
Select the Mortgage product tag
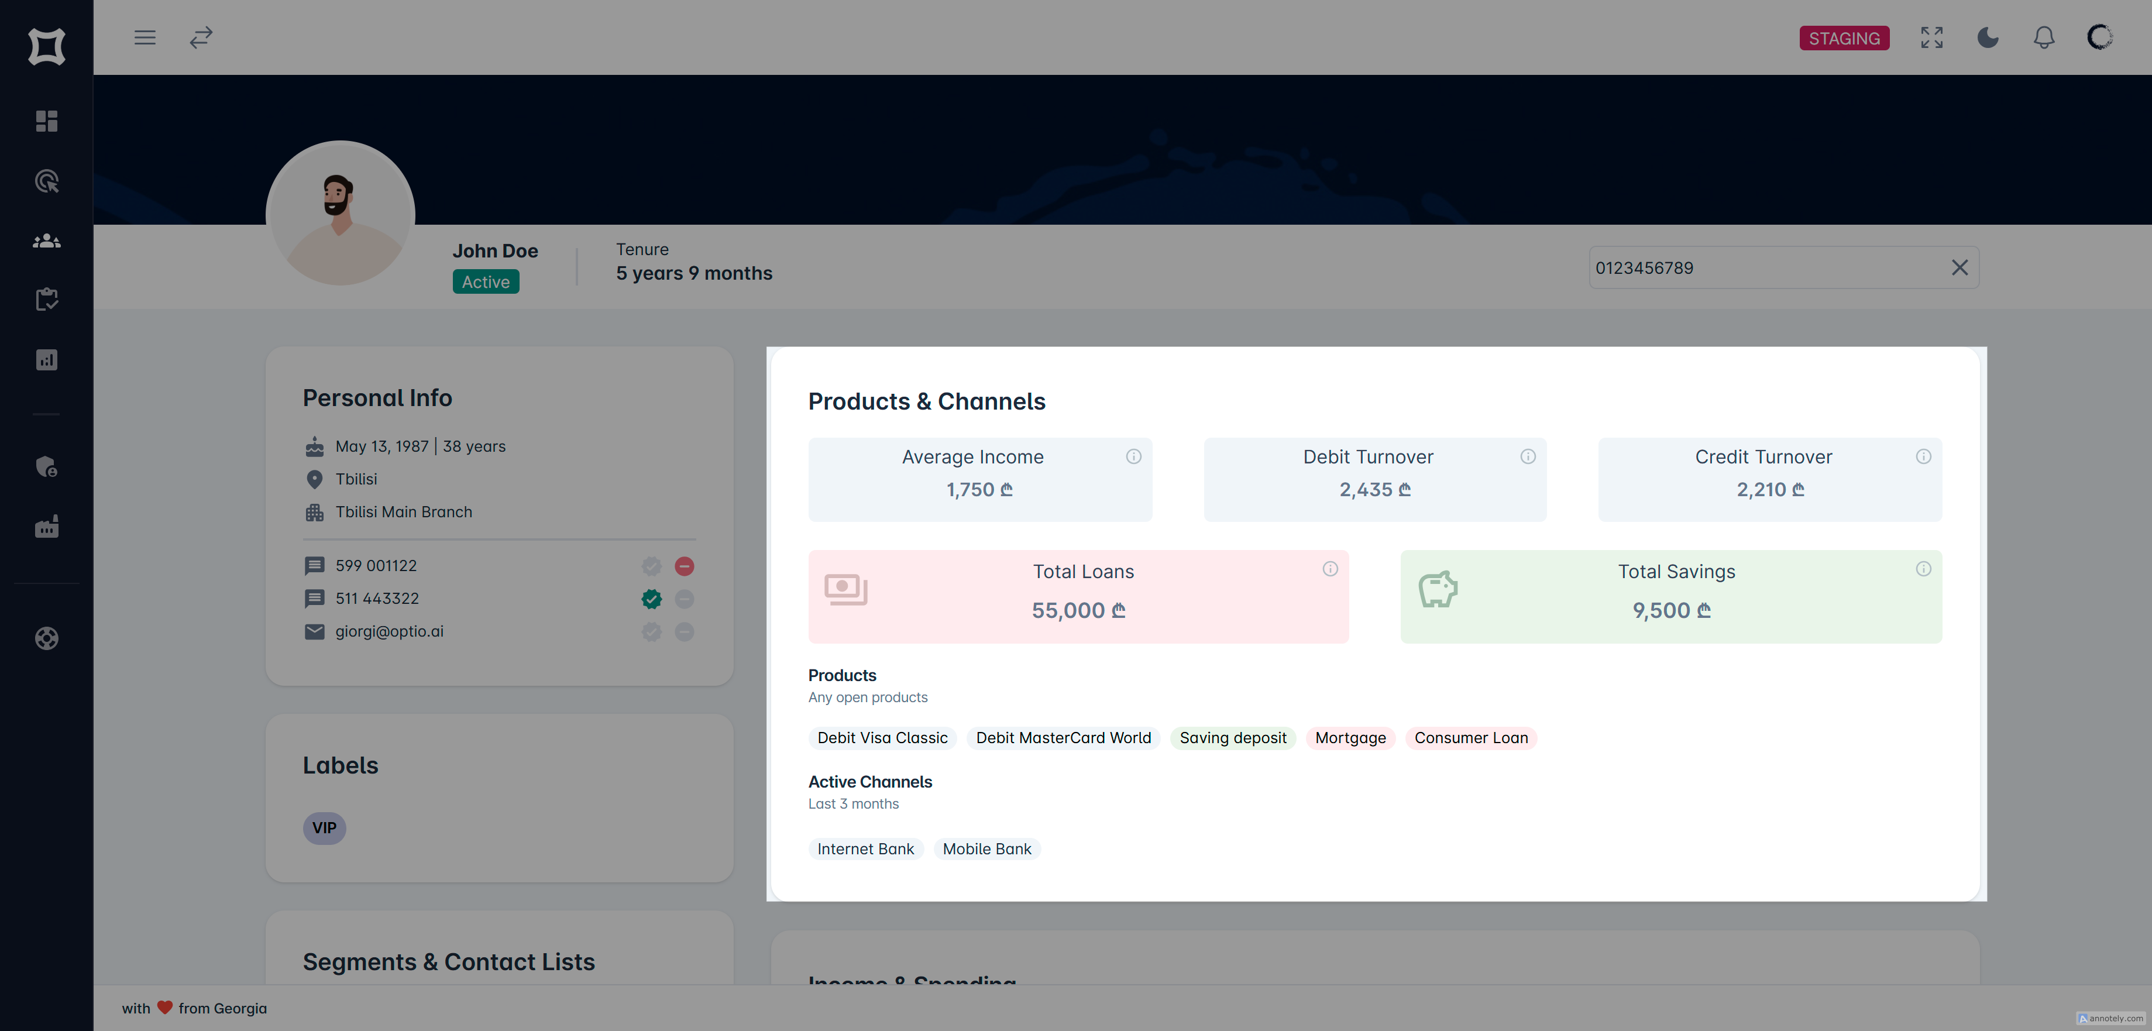tap(1350, 738)
